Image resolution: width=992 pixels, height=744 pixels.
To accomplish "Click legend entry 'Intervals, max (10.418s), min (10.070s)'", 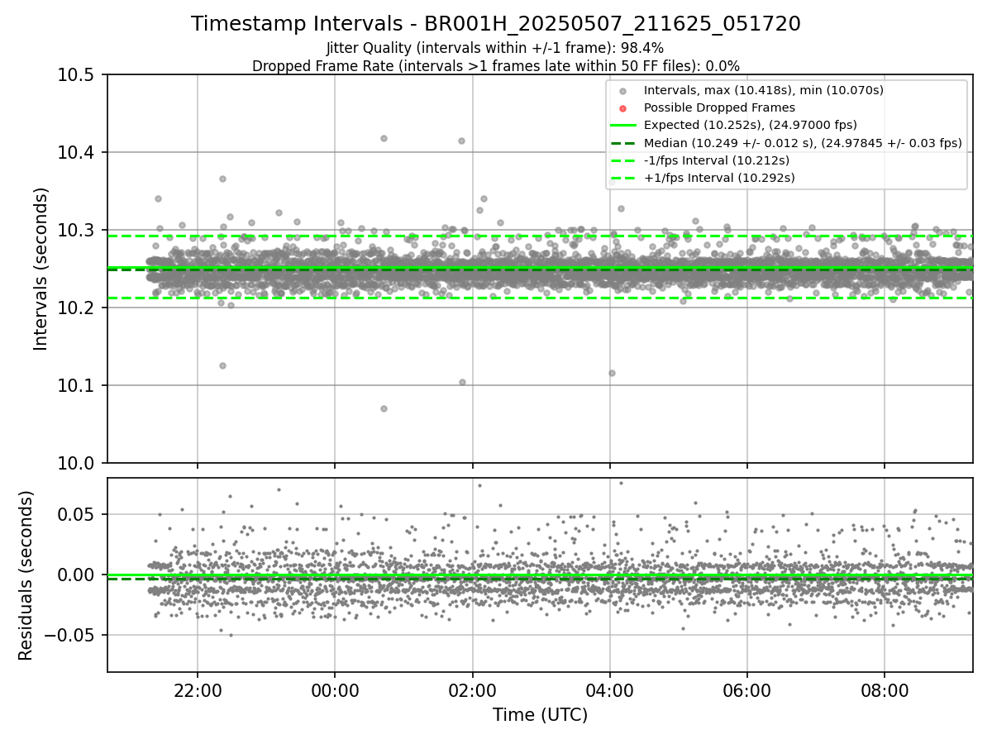I will click(764, 90).
